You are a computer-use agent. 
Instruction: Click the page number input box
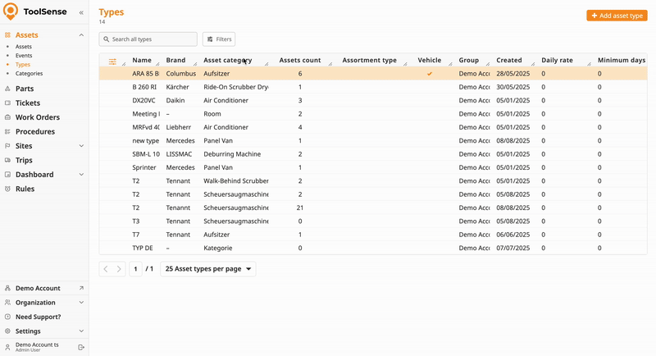point(135,269)
